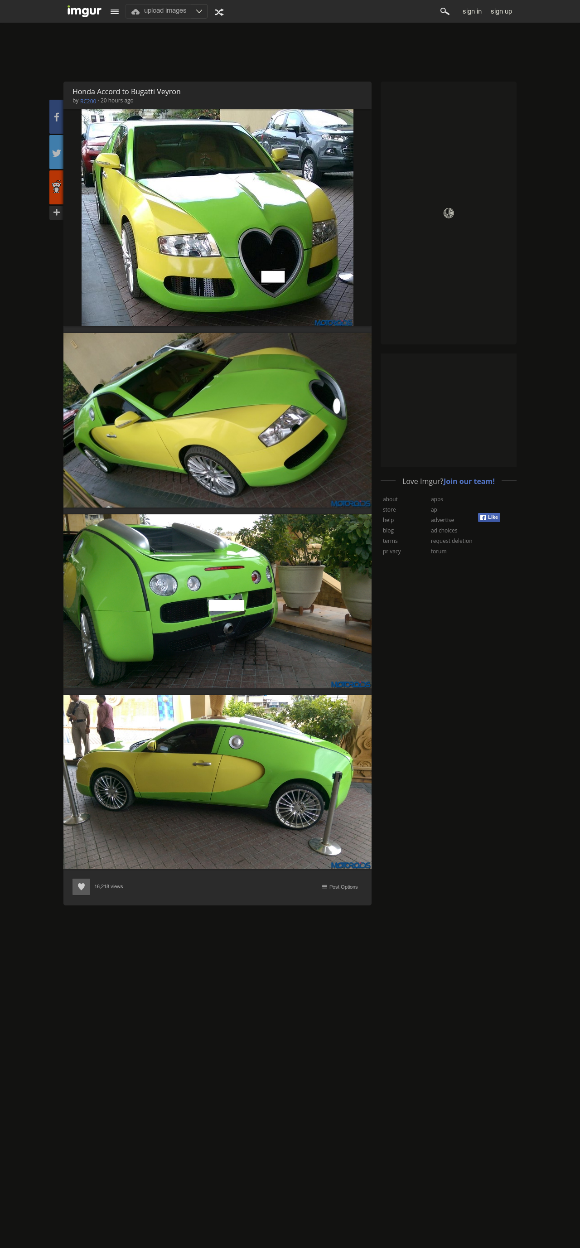Open the front view car image with heart grille

point(217,218)
